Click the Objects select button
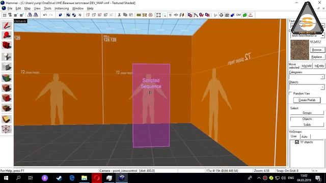This screenshot has height=183, width=326. (x=307, y=119)
